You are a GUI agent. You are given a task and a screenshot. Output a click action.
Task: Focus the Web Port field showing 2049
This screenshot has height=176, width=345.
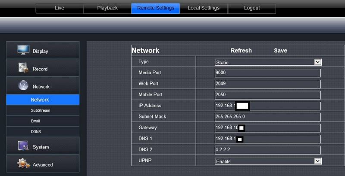click(267, 84)
